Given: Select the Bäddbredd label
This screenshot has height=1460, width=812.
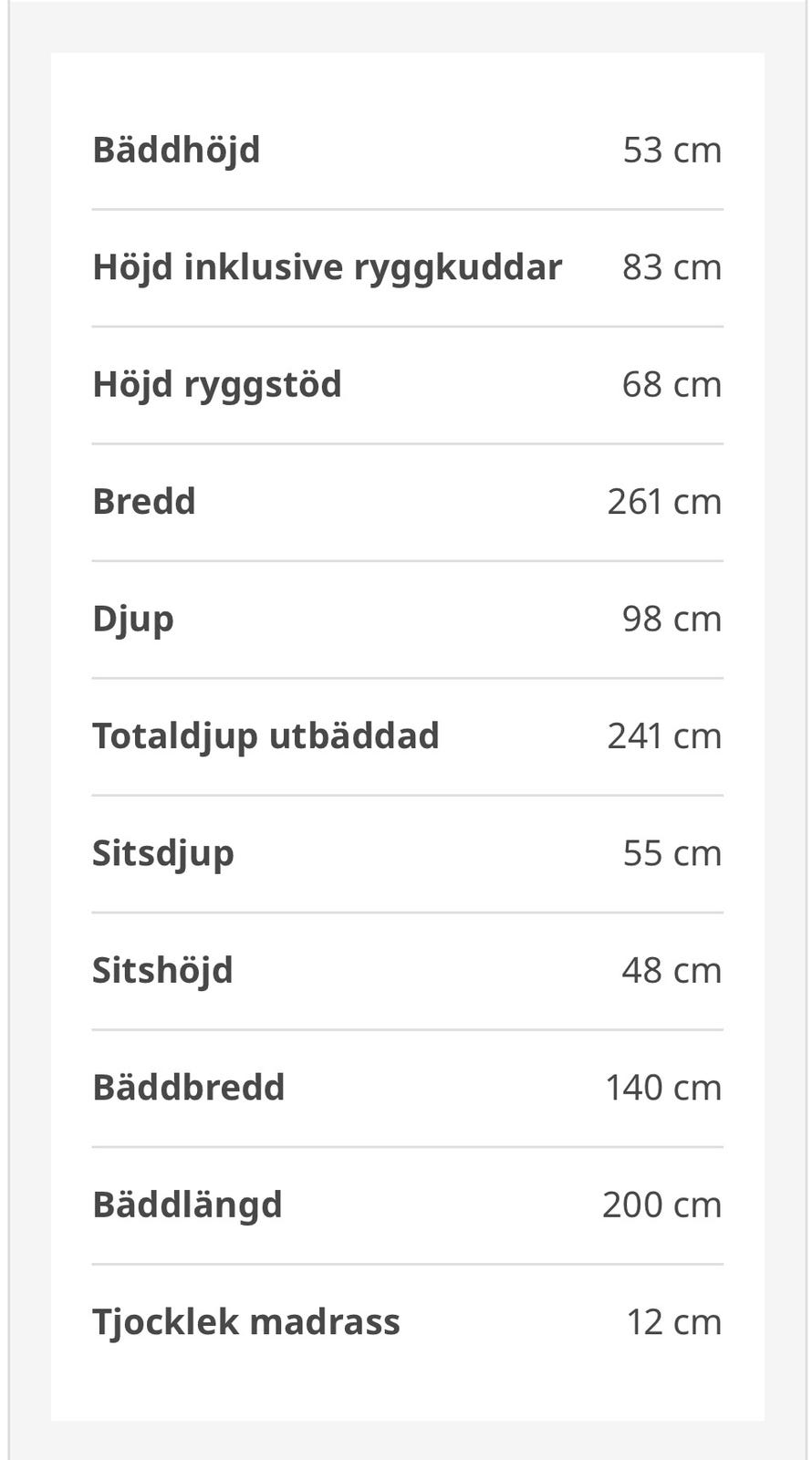Looking at the screenshot, I should click(x=189, y=1088).
